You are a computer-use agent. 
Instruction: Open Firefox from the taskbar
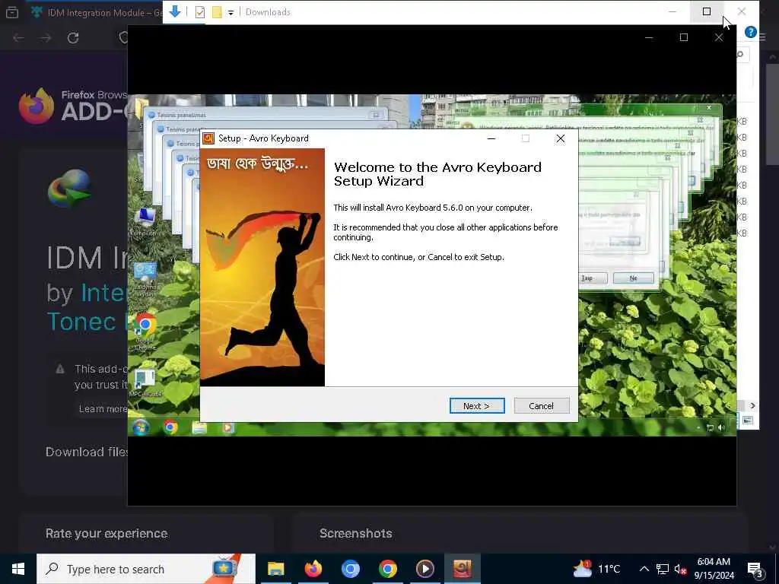pos(313,569)
